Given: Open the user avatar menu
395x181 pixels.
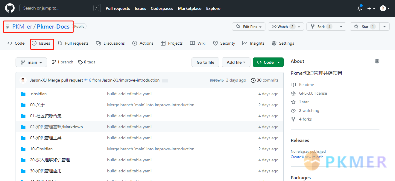Looking at the screenshot, I should [x=385, y=8].
